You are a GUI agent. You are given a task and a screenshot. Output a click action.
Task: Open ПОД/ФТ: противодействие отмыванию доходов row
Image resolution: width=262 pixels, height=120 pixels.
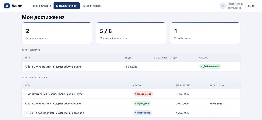[x=131, y=113]
